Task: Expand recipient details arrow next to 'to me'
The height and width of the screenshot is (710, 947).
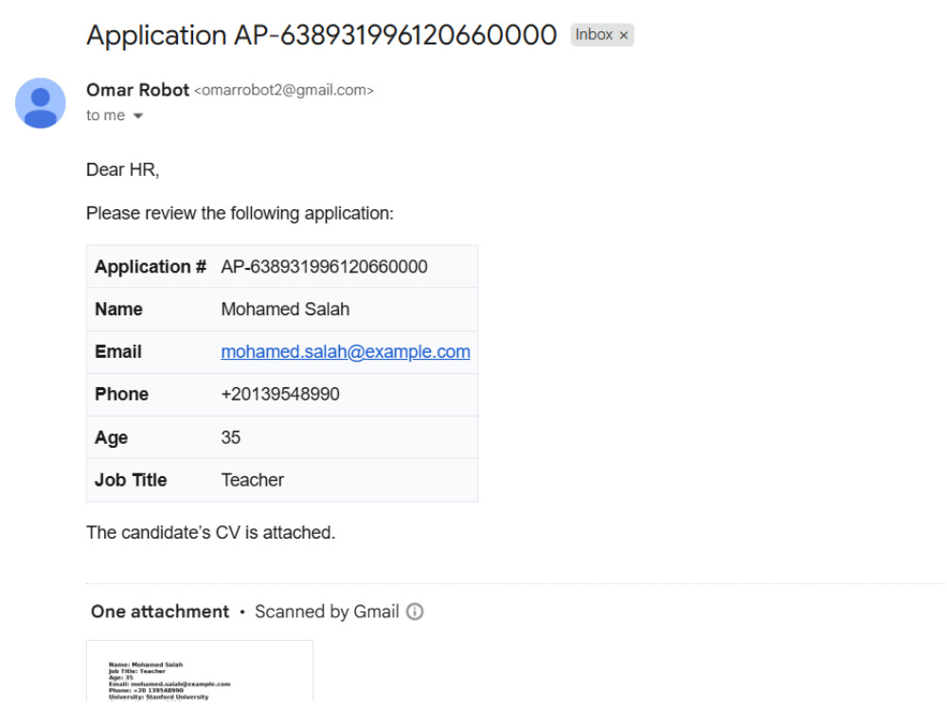Action: (137, 115)
